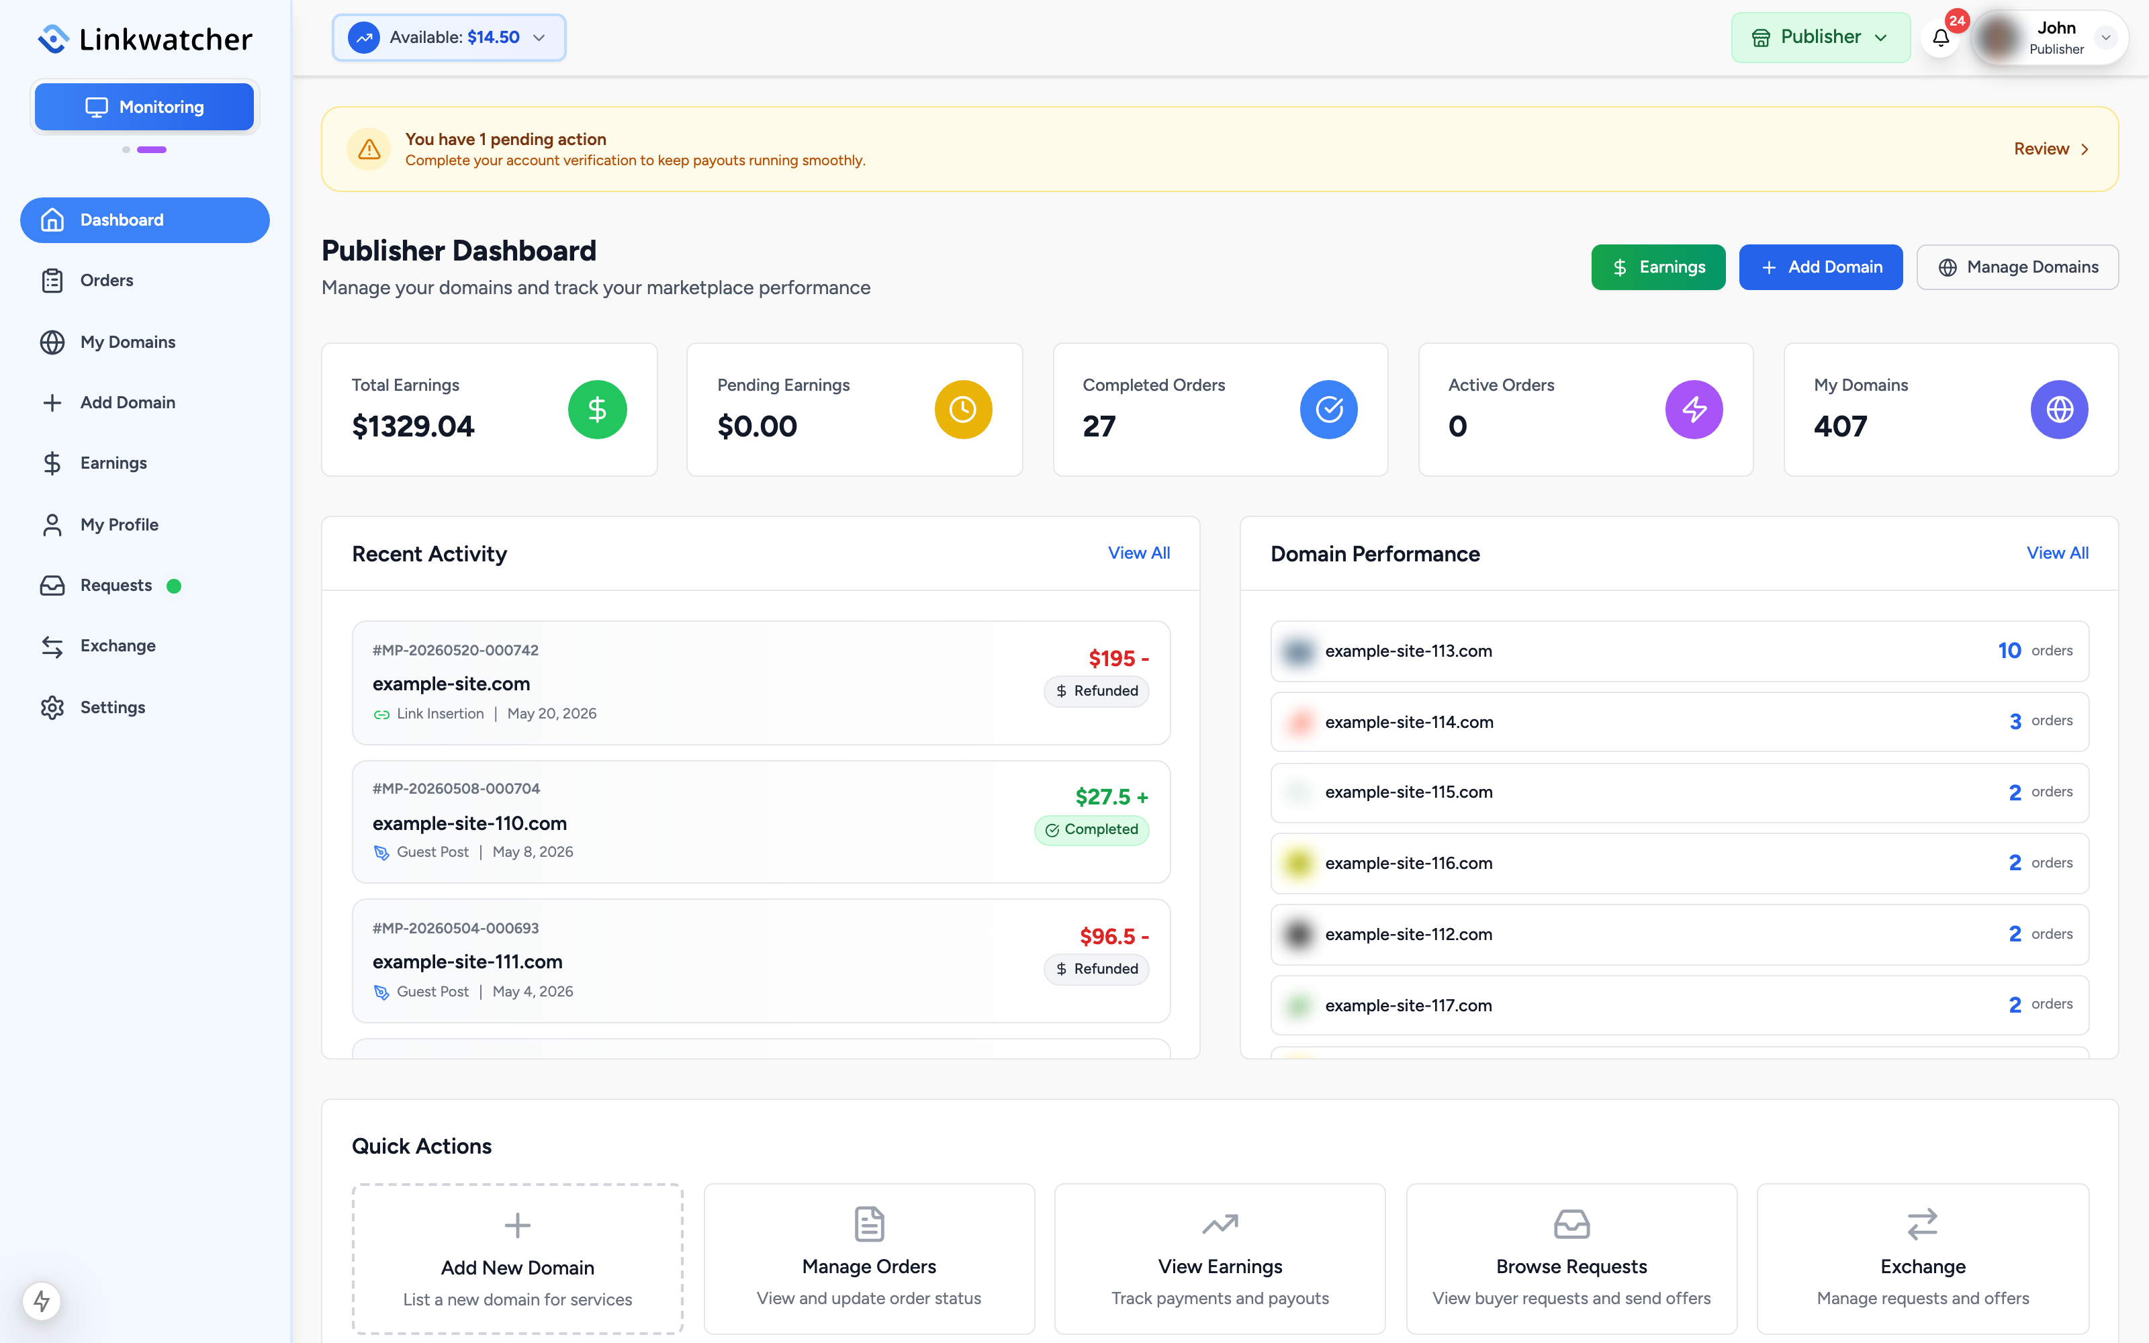Click the globe My Domains card icon

point(2059,410)
